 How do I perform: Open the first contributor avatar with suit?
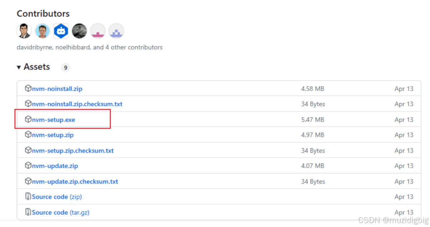coord(24,31)
